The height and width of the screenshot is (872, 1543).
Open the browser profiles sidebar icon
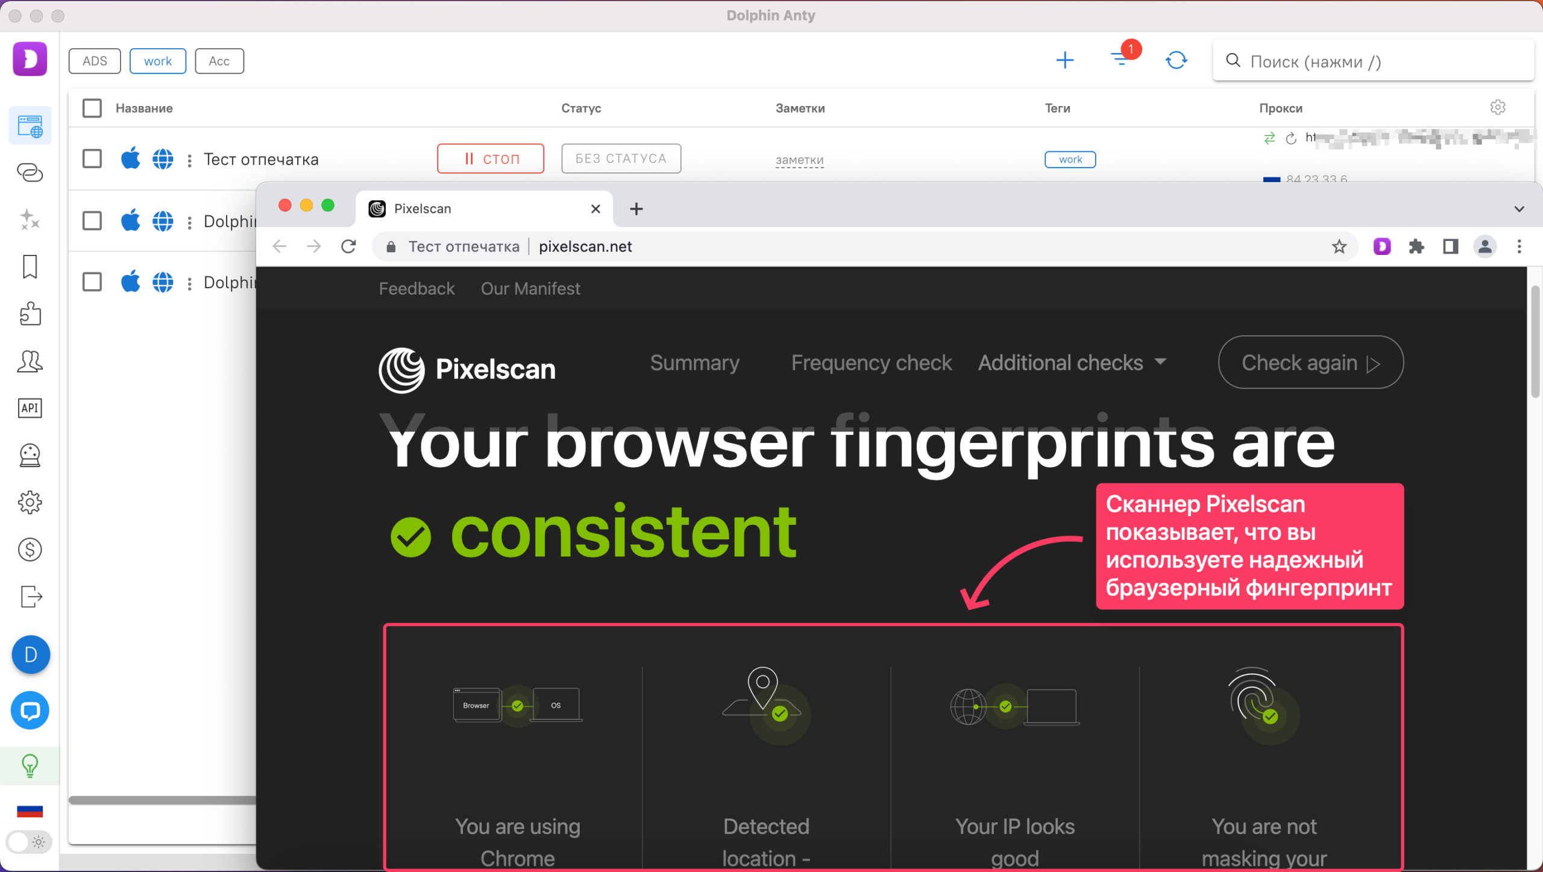tap(30, 126)
